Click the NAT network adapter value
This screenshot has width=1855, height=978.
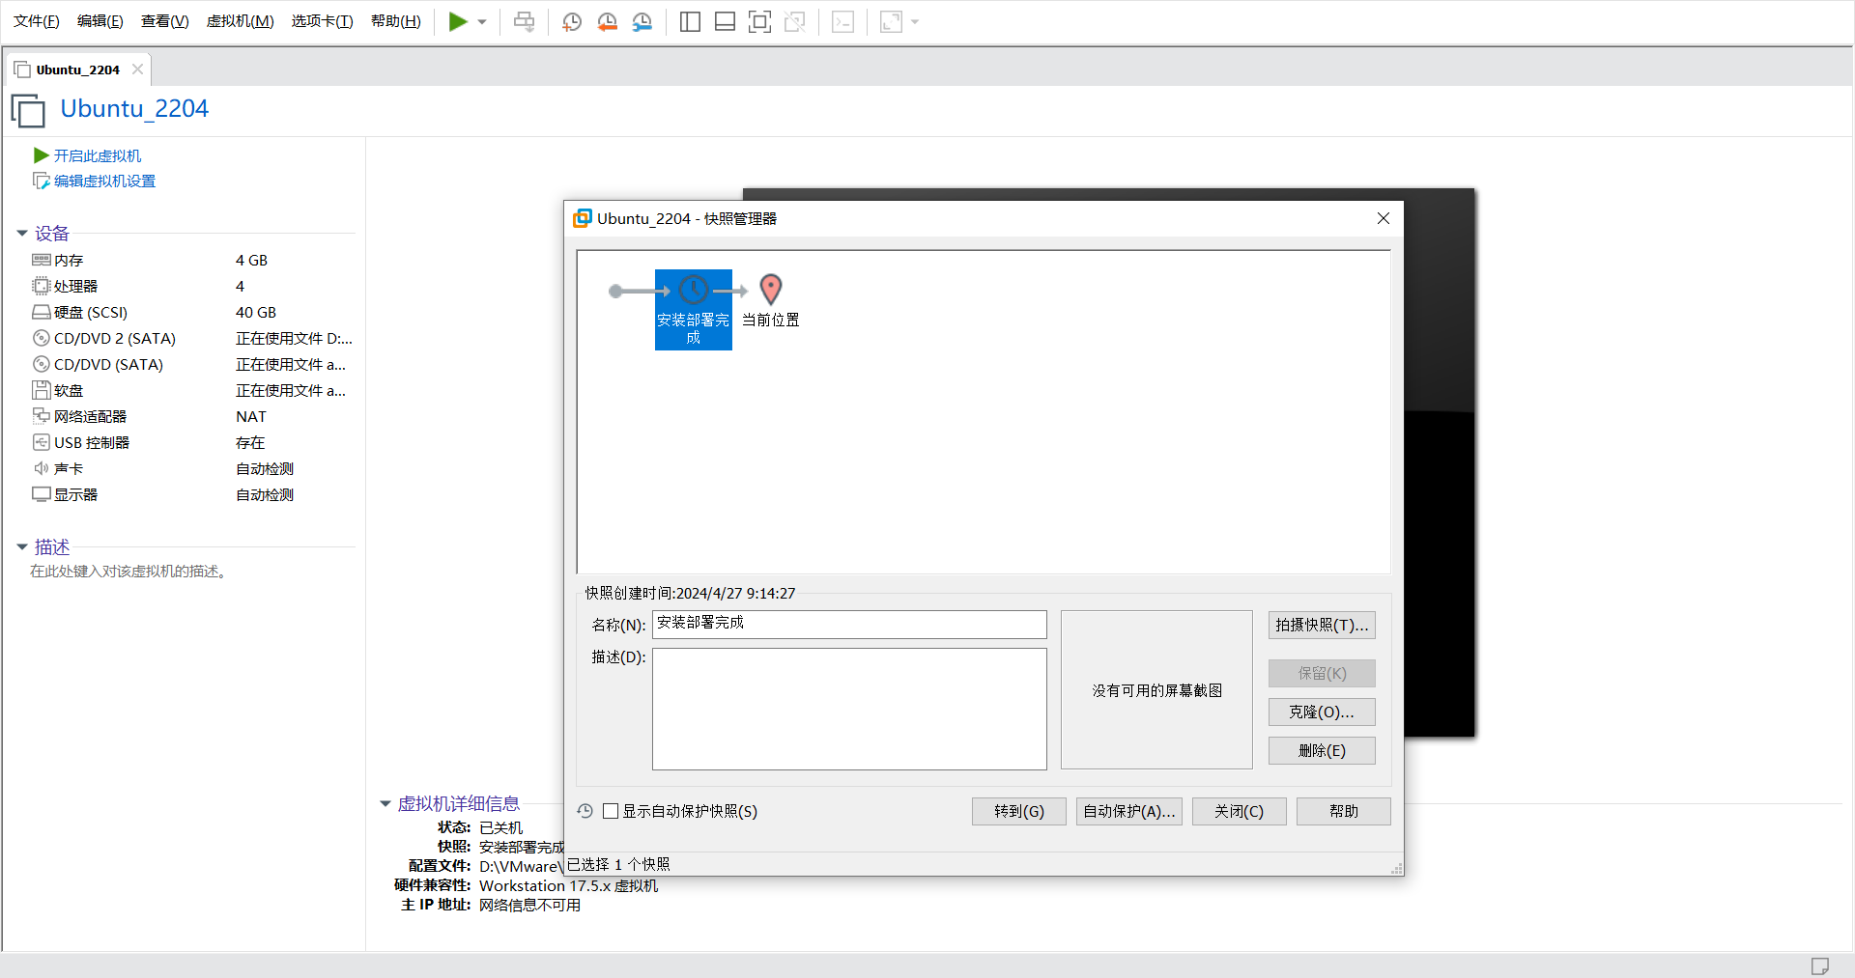coord(251,416)
